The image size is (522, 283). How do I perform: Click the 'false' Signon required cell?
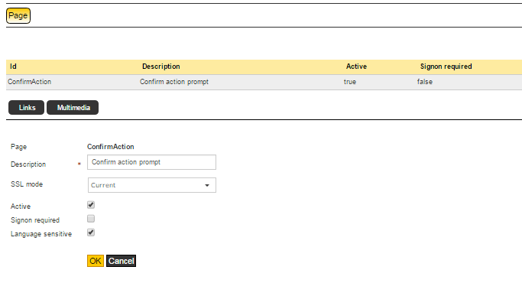pos(425,82)
